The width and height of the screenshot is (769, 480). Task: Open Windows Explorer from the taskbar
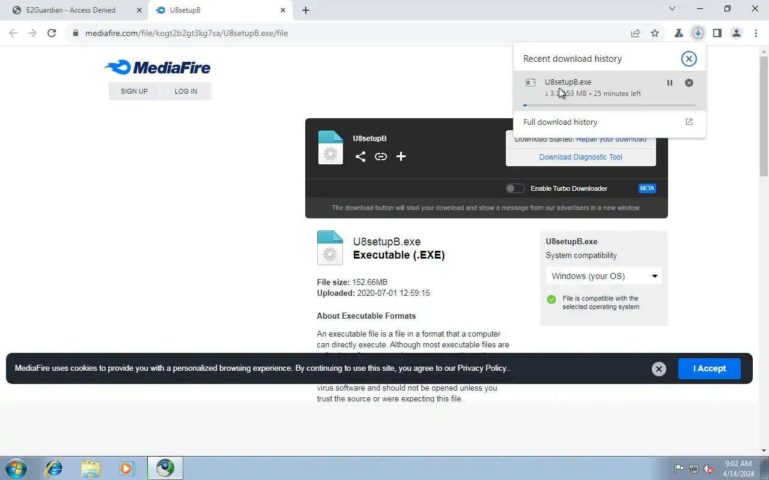(91, 468)
